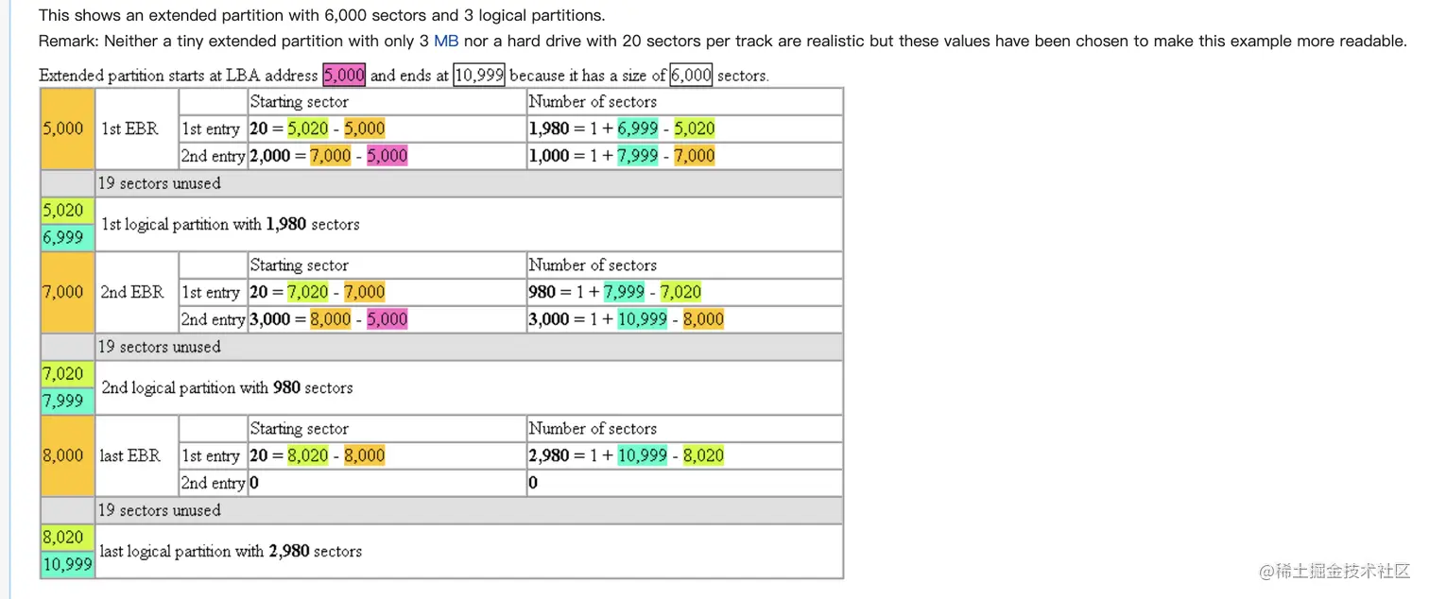
Task: Click Number of sectors header in 2nd EBR block
Action: [684, 265]
